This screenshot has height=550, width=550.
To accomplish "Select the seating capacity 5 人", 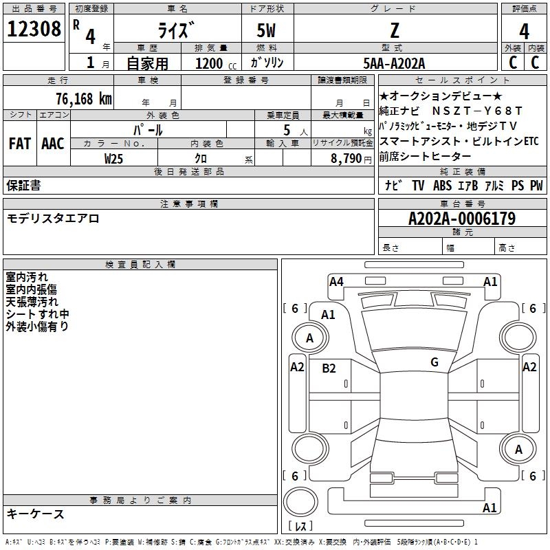I will coord(296,130).
